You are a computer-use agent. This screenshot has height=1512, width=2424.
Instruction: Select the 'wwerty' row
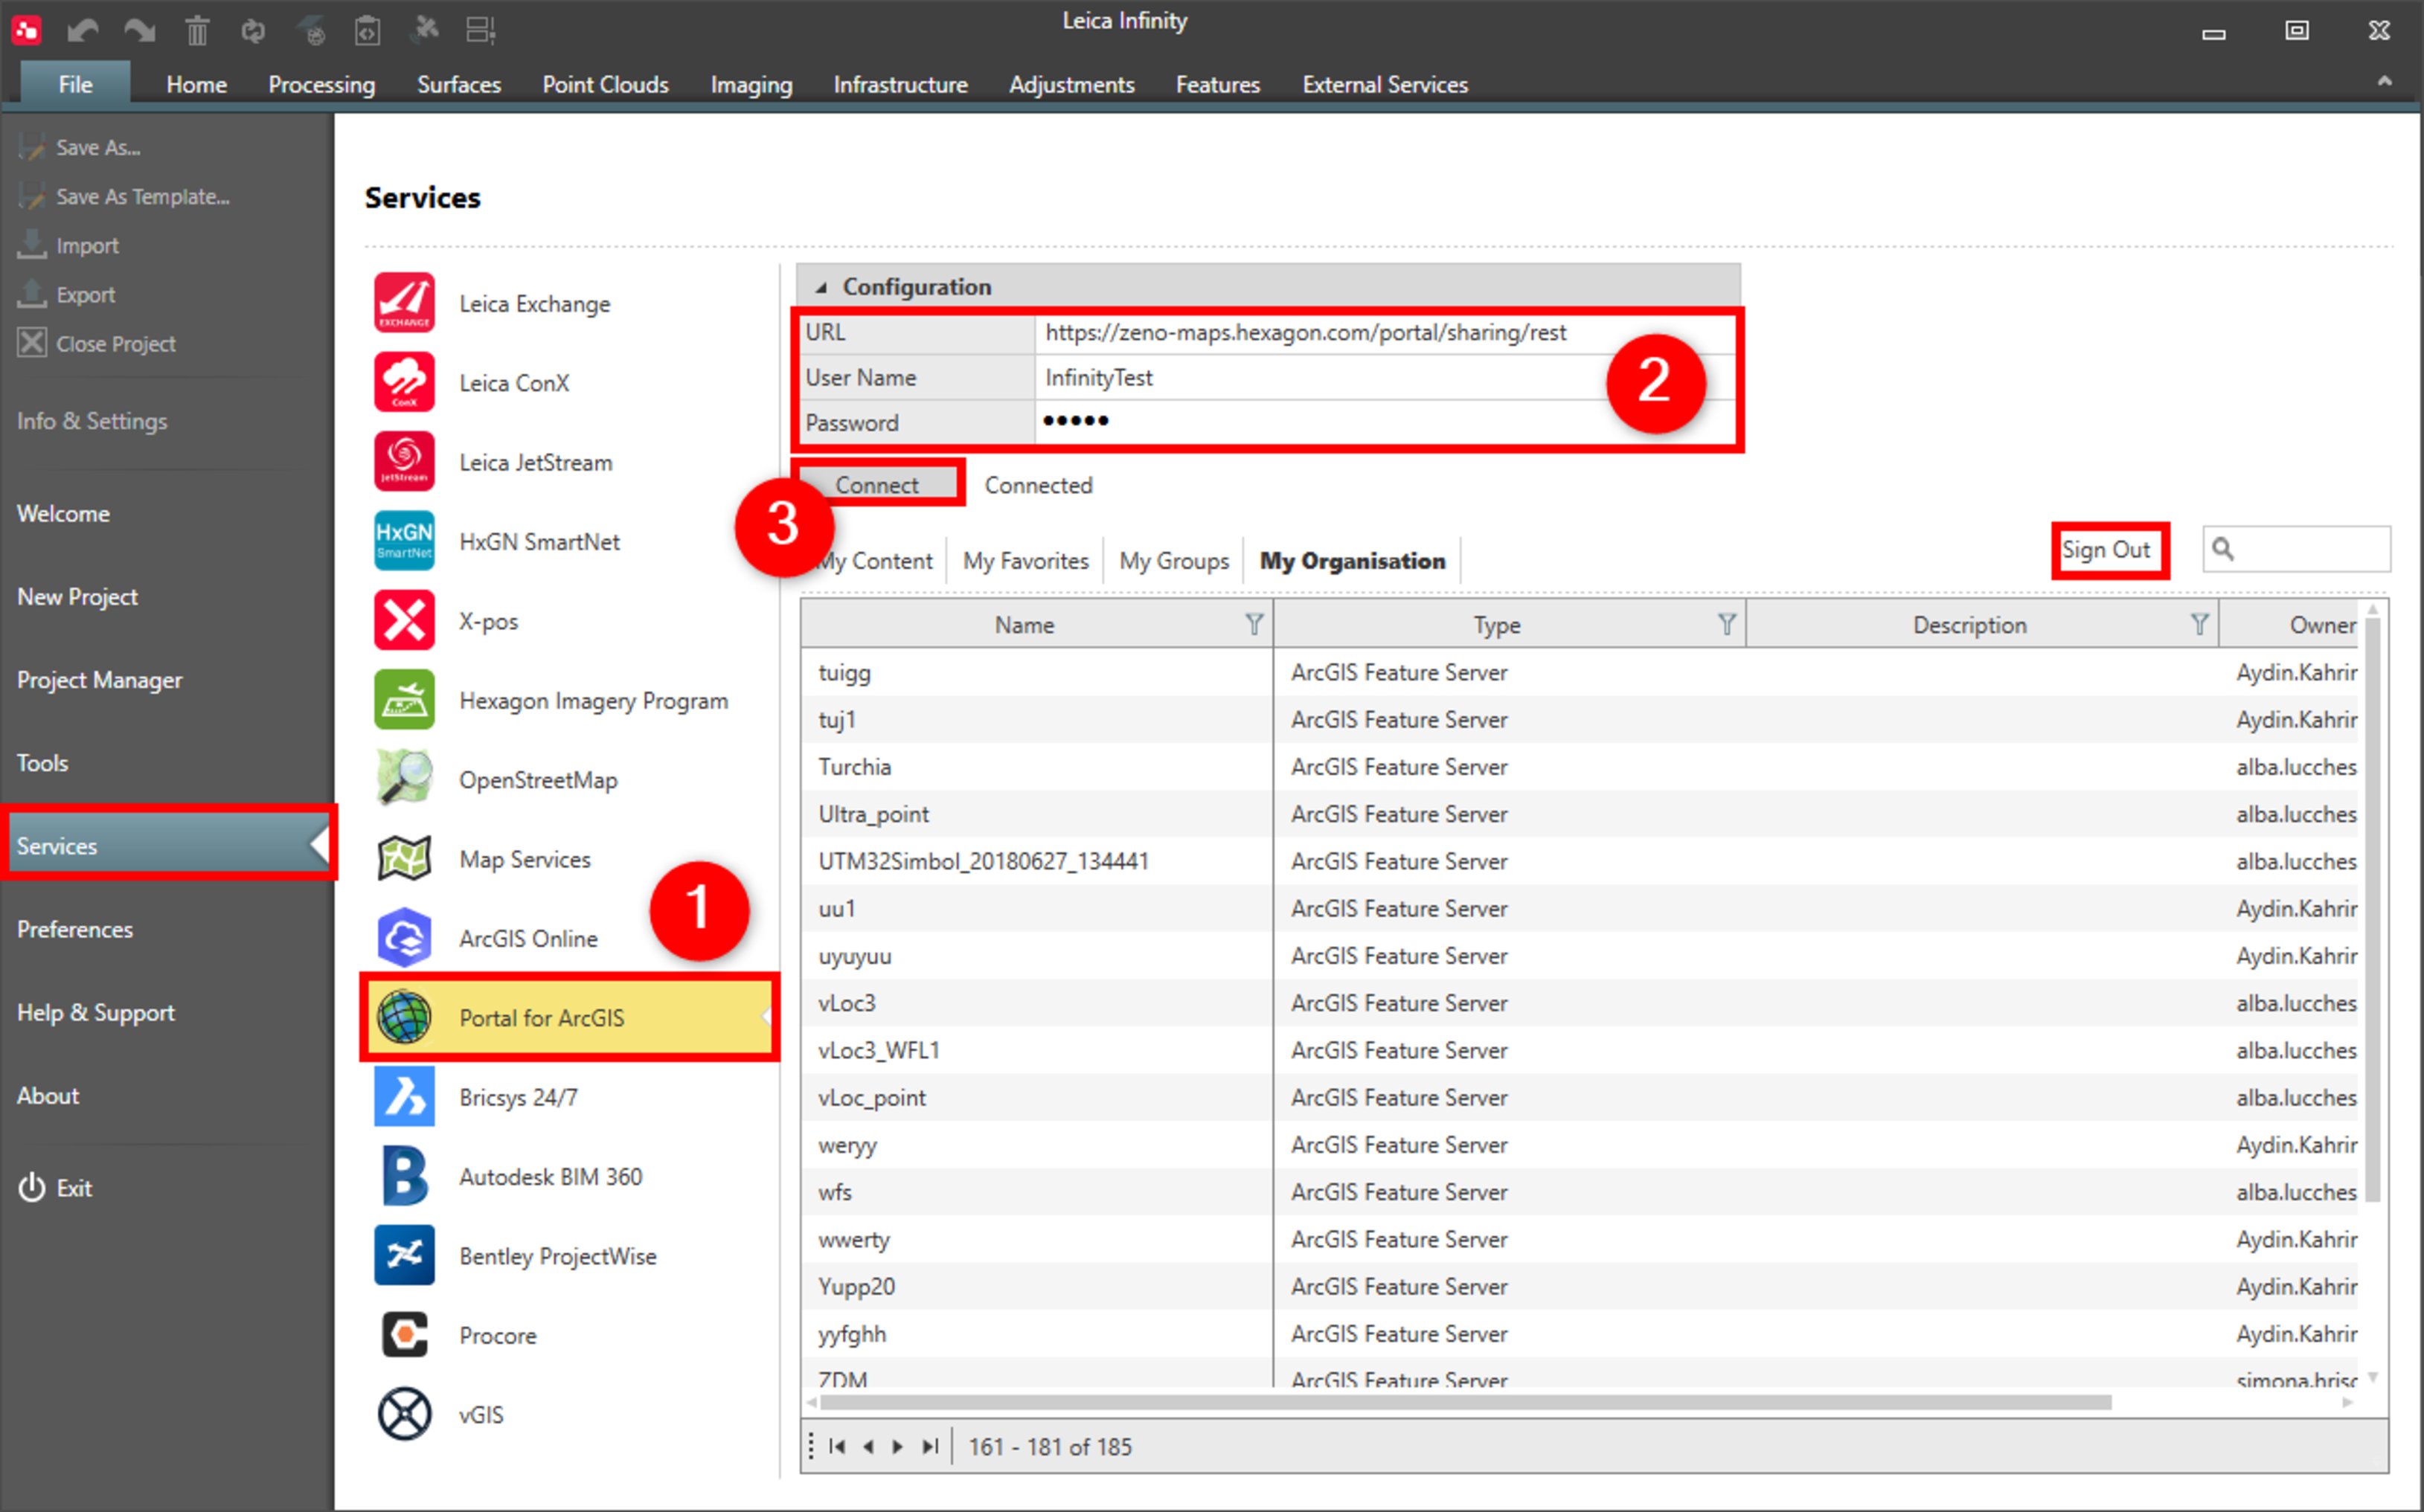(1579, 1239)
